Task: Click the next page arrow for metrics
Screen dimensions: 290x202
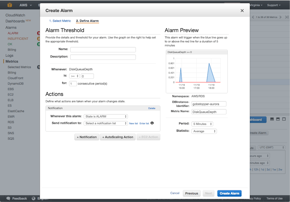Action: tap(280, 17)
